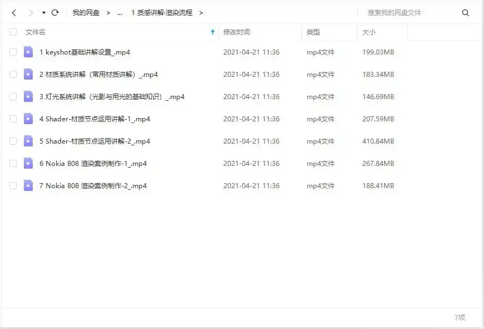Click the 修改时间 column header
The image size is (484, 329).
[x=238, y=32]
